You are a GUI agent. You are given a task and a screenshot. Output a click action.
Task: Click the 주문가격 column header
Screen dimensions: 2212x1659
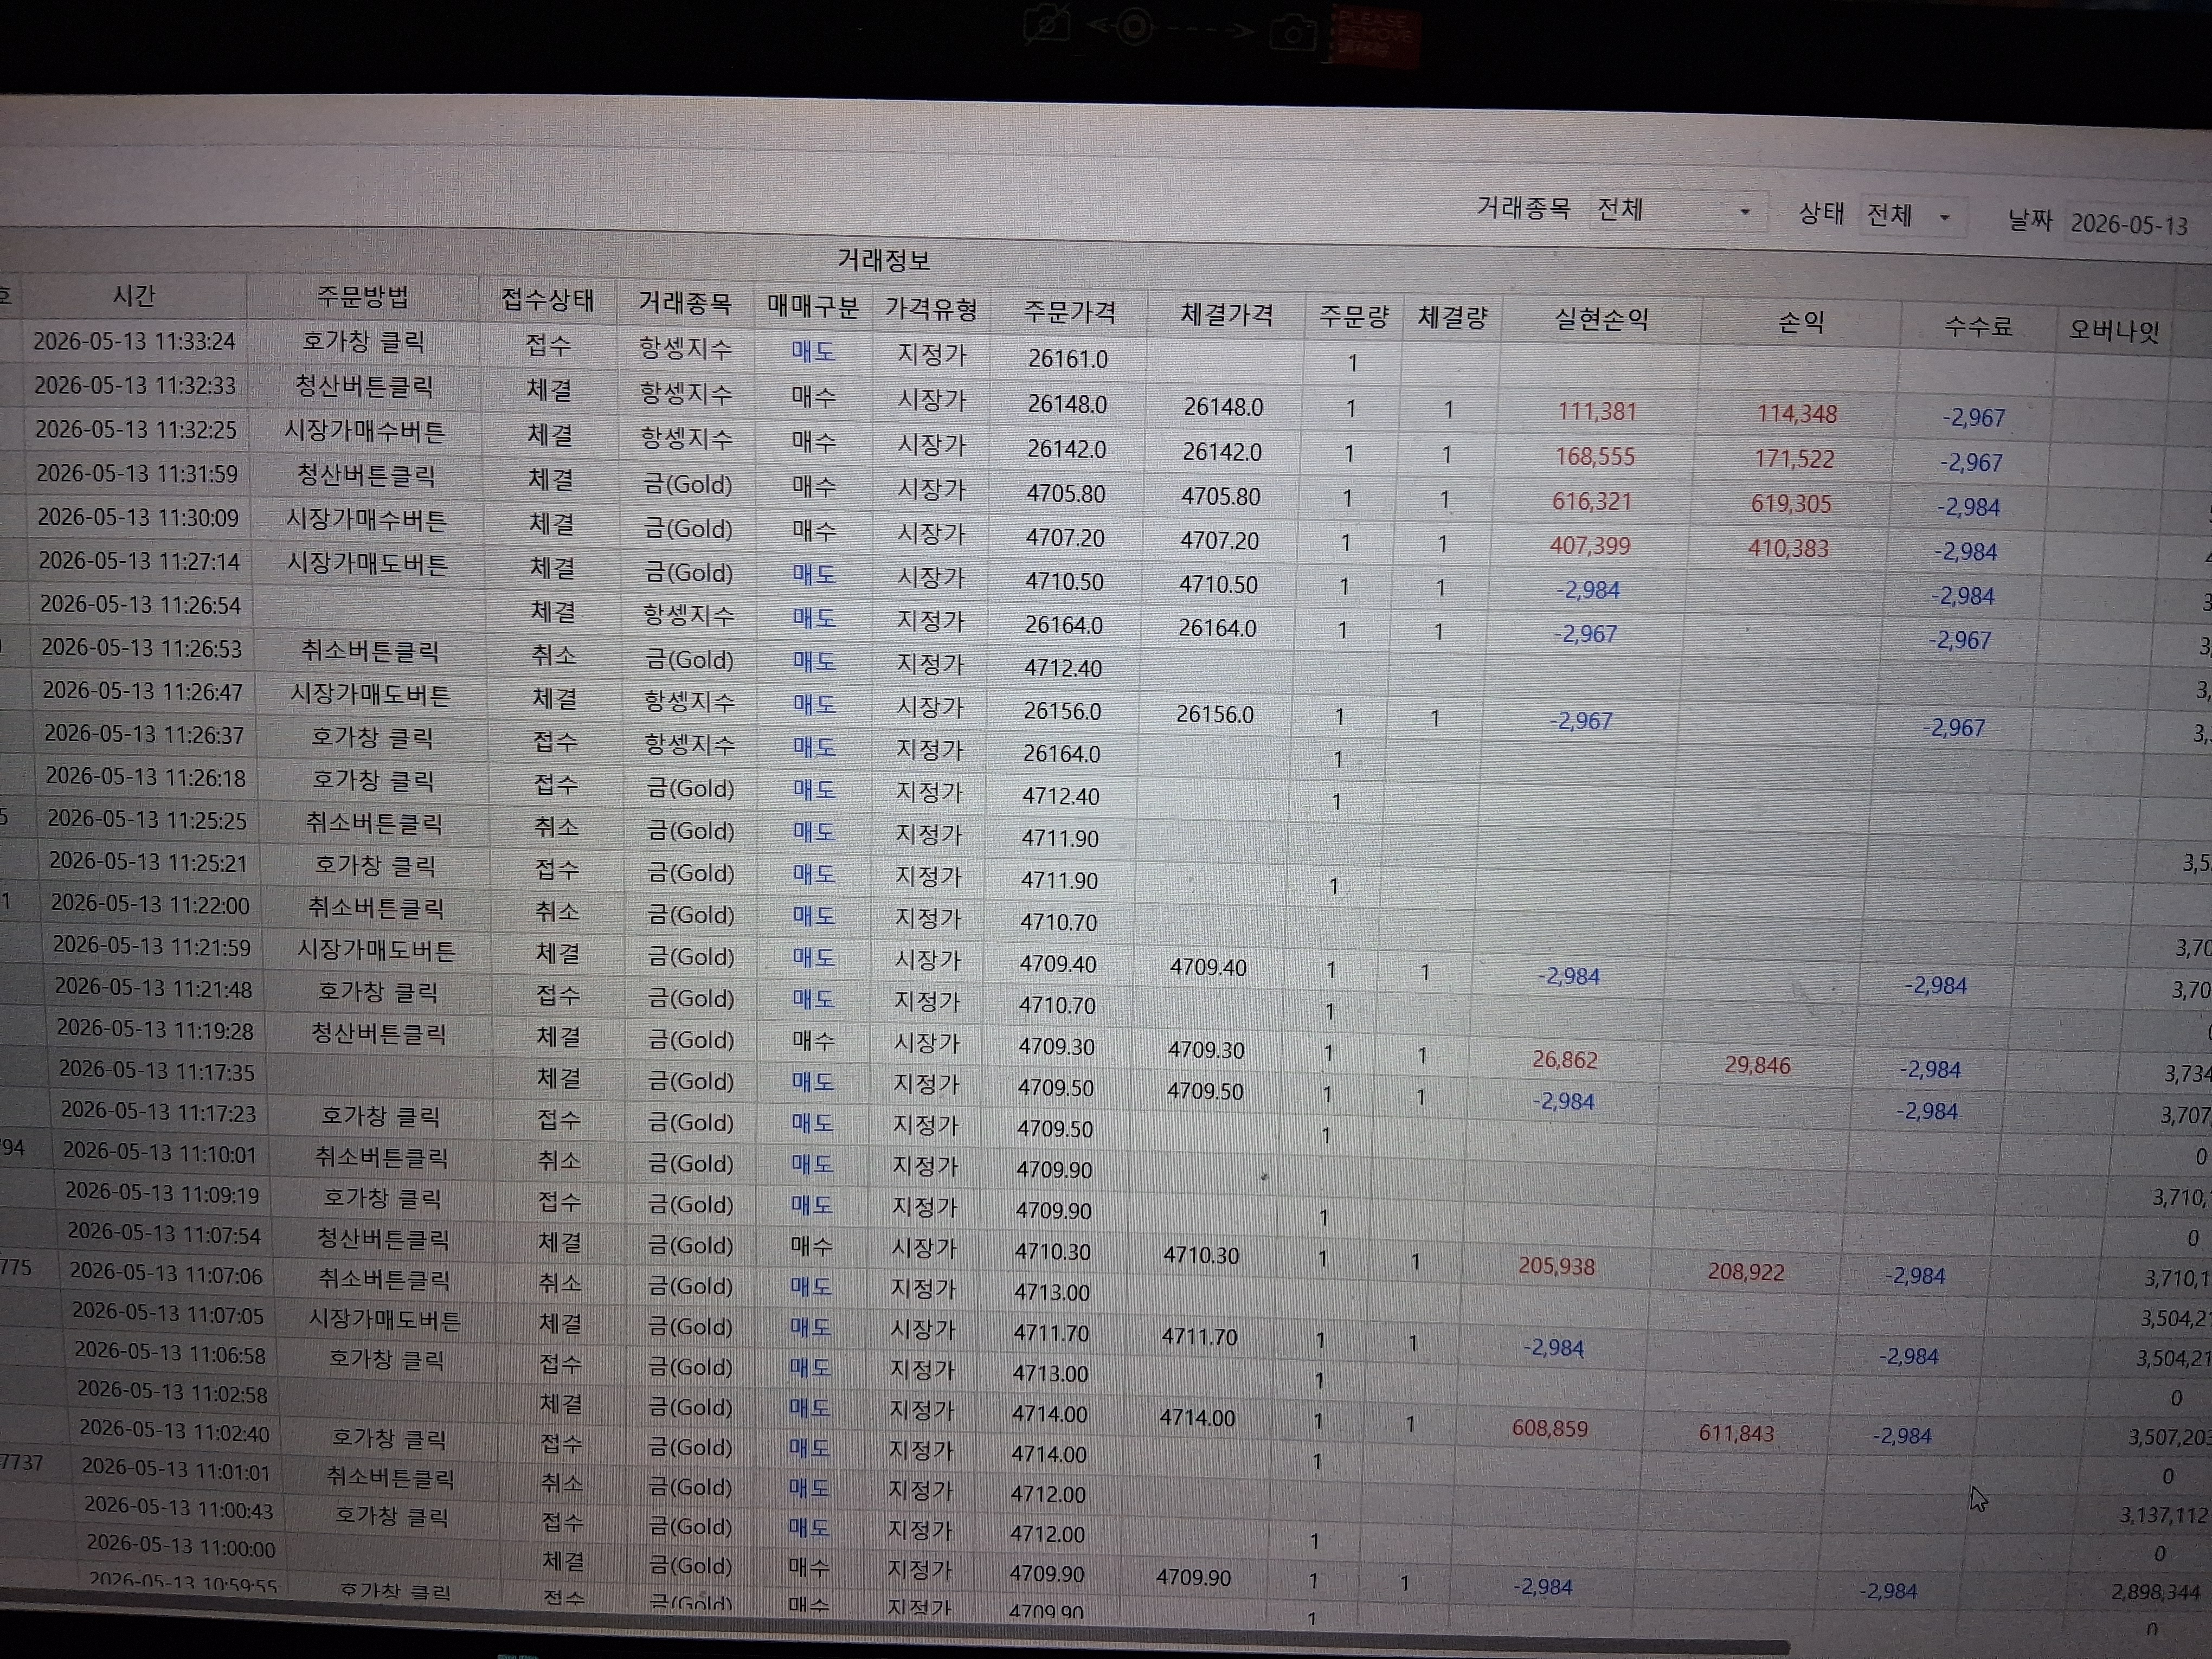point(1069,312)
